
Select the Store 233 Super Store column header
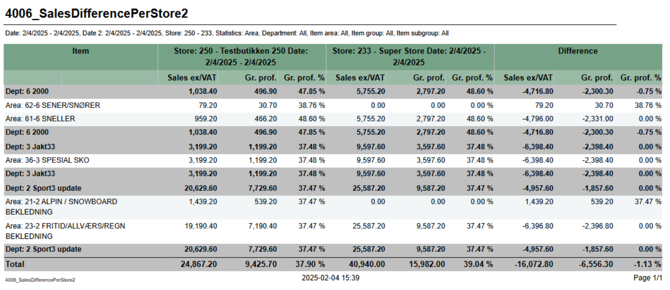409,56
